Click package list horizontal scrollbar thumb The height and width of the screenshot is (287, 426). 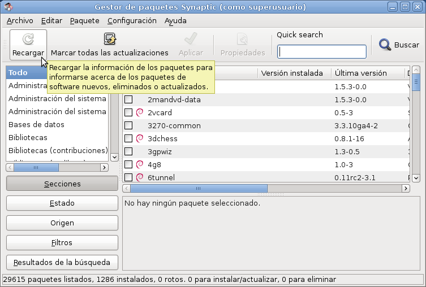pyautogui.click(x=199, y=188)
